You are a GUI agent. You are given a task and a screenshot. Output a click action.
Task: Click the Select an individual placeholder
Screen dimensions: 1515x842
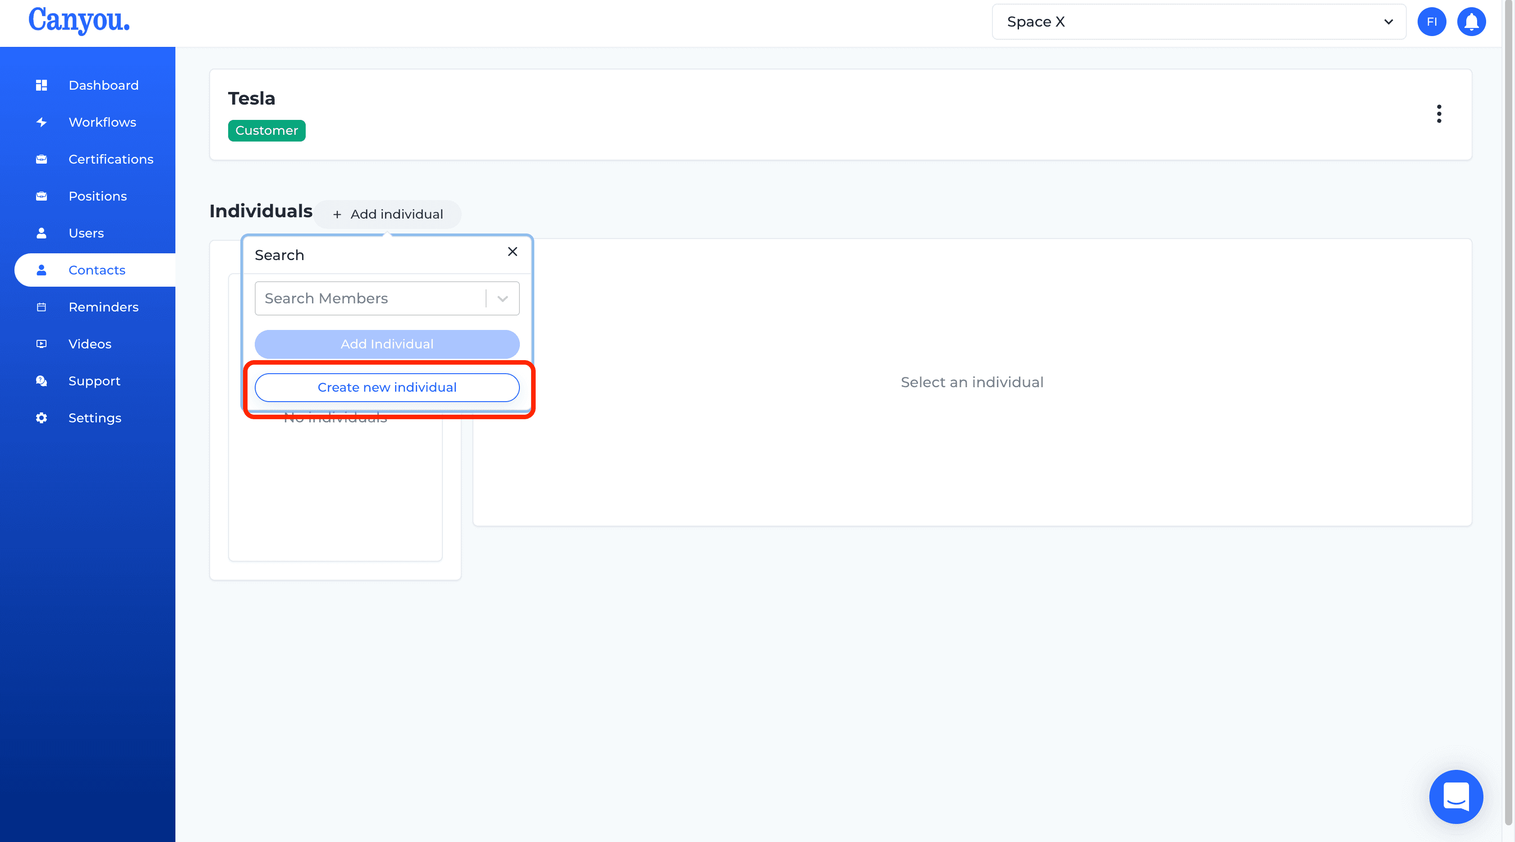coord(972,383)
